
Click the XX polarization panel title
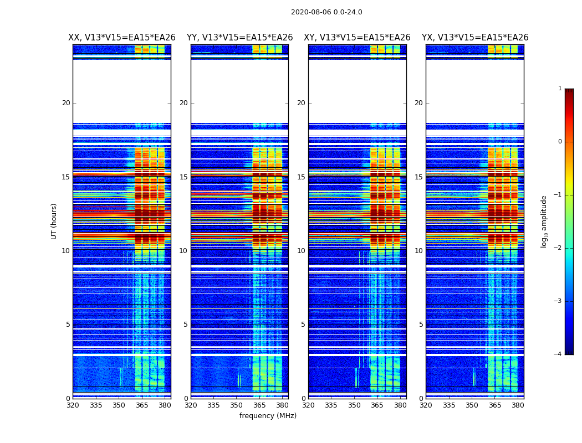(x=122, y=38)
